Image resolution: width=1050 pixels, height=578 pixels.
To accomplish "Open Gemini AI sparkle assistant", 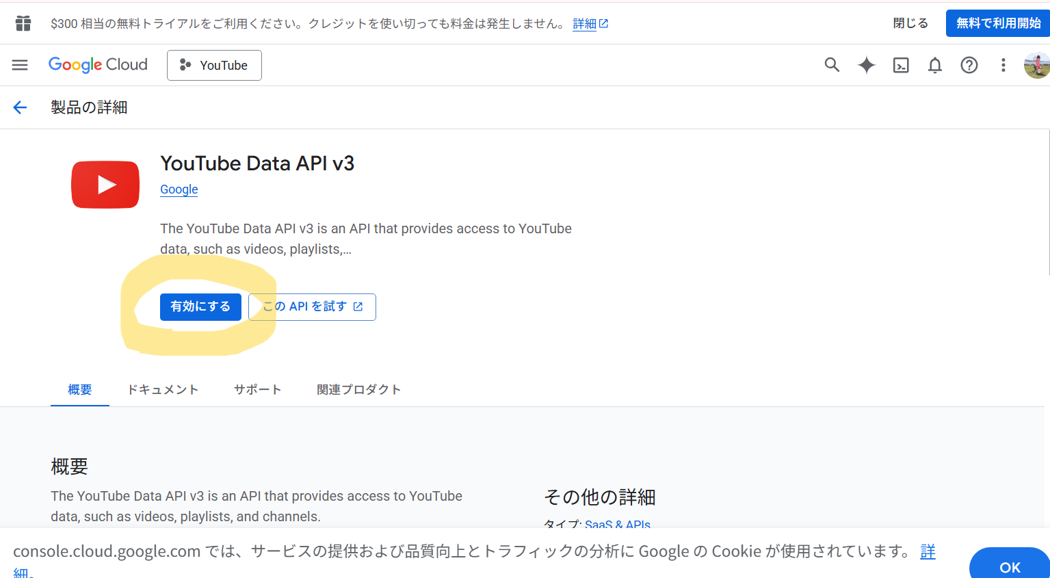I will pyautogui.click(x=866, y=65).
